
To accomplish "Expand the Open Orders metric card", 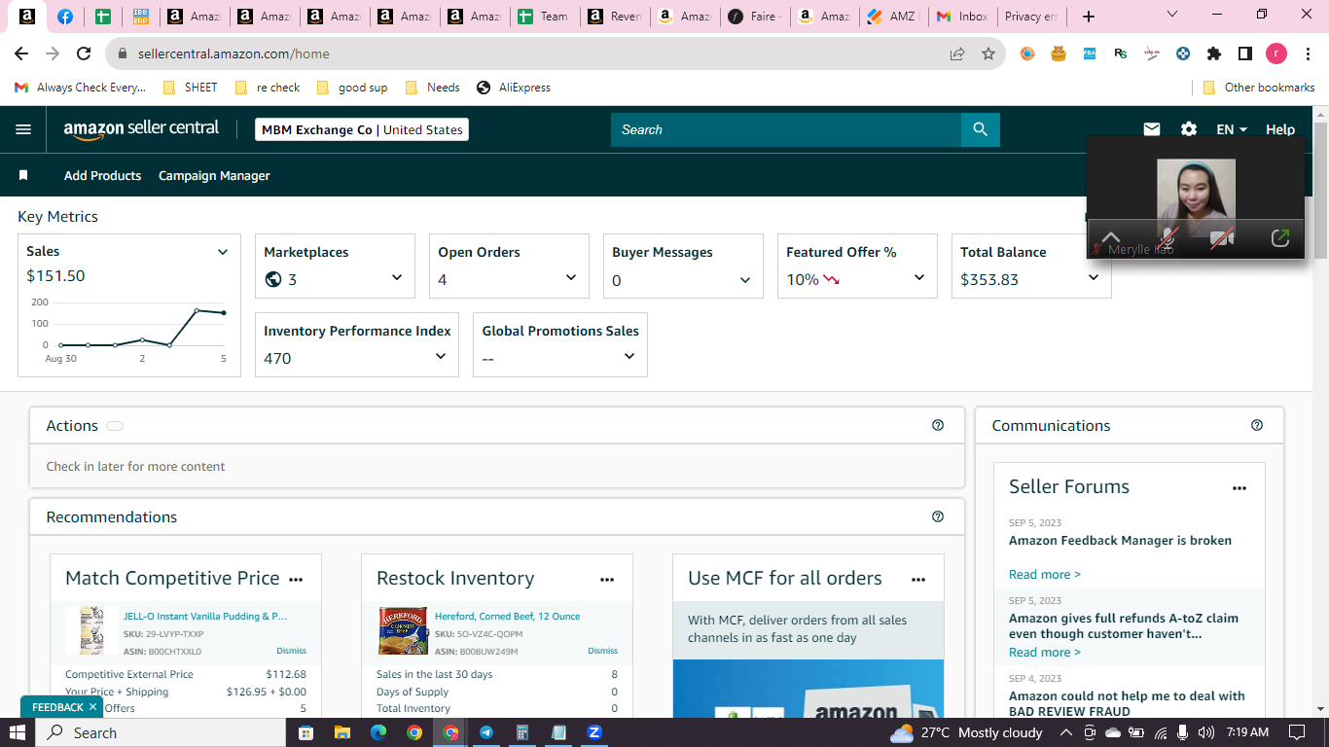I will tap(571, 278).
